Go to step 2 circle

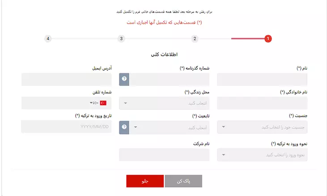click(x=195, y=39)
